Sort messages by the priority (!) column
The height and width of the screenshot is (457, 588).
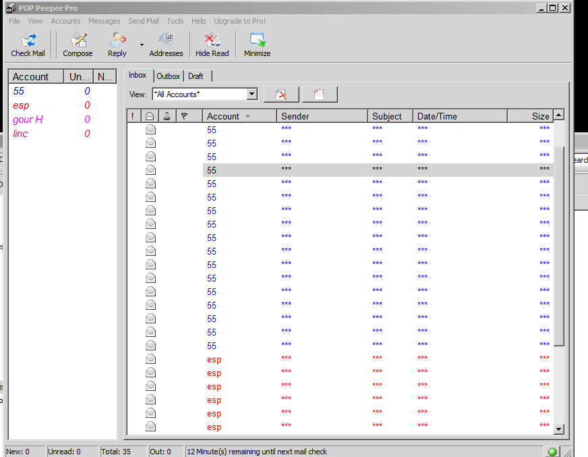(133, 116)
